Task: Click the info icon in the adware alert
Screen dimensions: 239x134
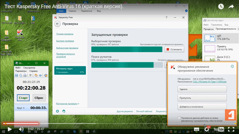Action: [232, 66]
